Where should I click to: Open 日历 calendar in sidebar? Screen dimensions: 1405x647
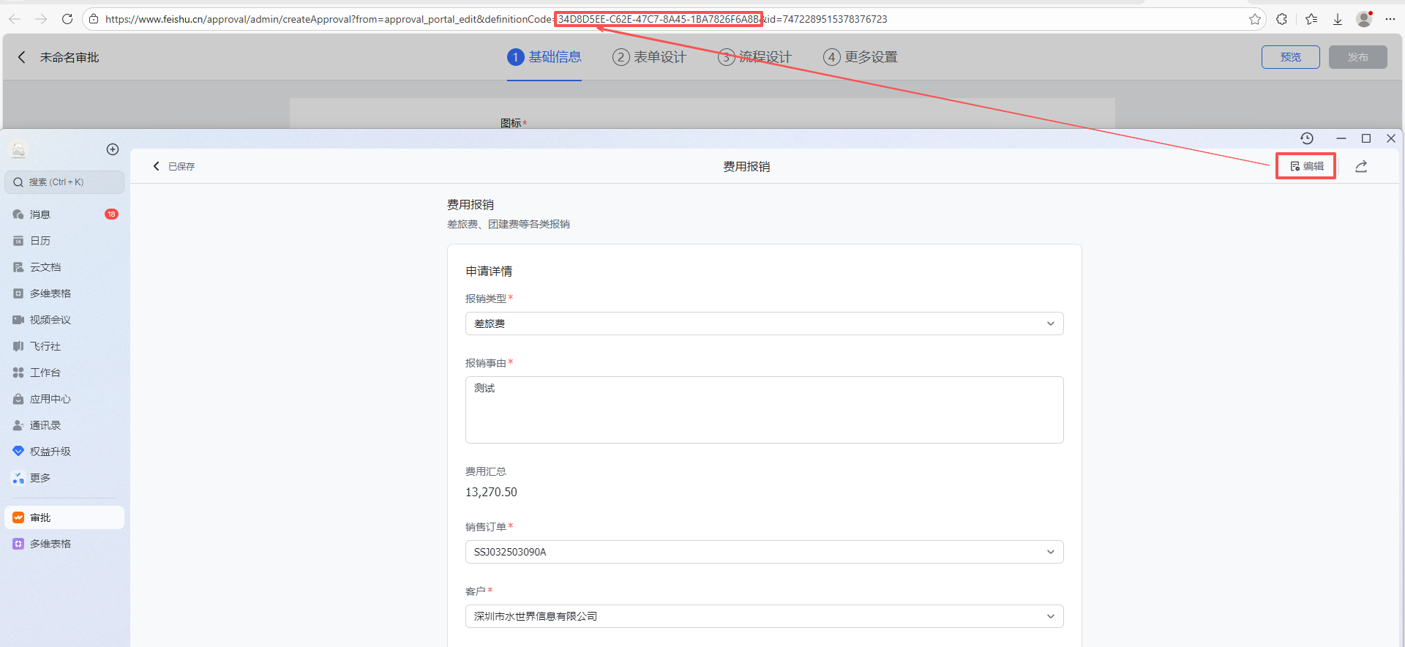tap(40, 241)
